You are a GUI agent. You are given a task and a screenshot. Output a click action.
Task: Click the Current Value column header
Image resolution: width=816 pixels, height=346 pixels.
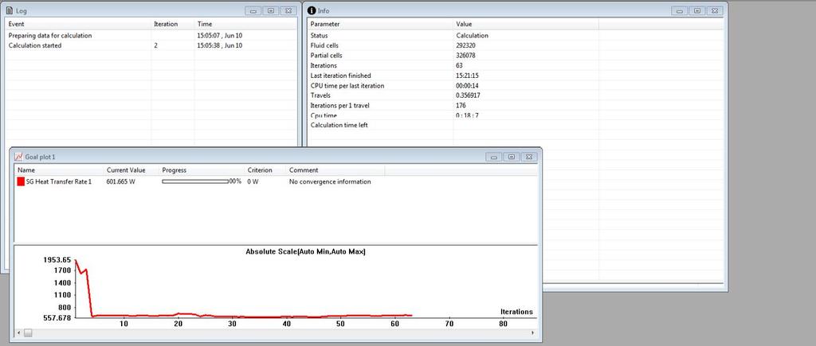131,170
